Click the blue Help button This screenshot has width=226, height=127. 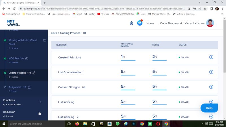pyautogui.click(x=209, y=108)
